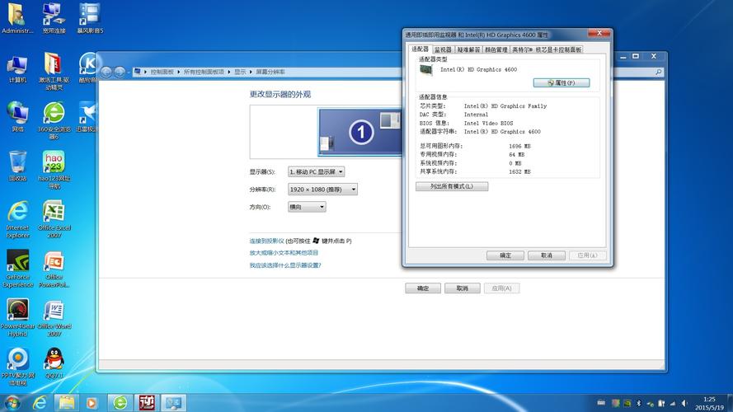Image resolution: width=733 pixels, height=412 pixels.
Task: Click the 列出所有模式(L) button
Action: (452, 186)
